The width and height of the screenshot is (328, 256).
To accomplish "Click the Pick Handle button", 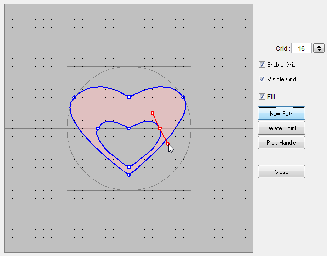I will [x=281, y=143].
